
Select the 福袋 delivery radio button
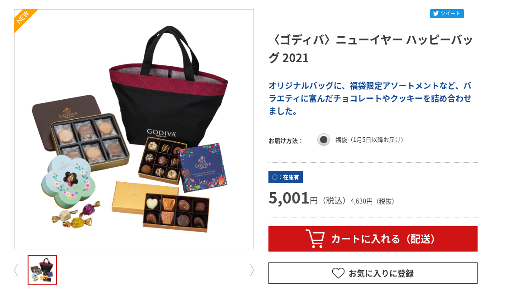[323, 140]
